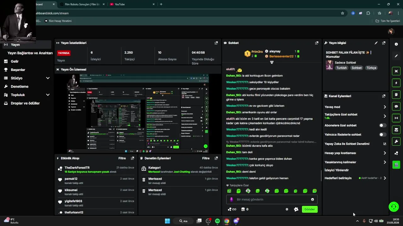The image size is (403, 226).
Task: Open chat settings gear icon
Action: (x=287, y=209)
